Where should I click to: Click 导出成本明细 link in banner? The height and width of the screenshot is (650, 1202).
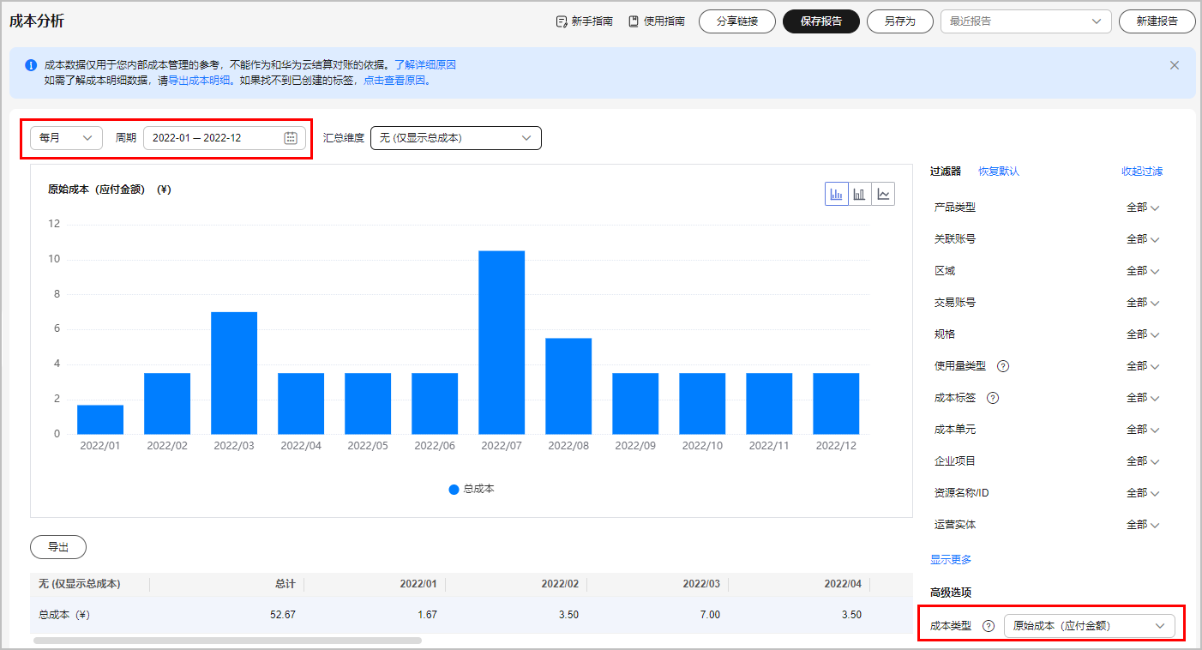pos(199,81)
